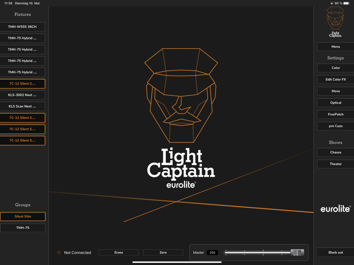
Task: Select TMH-75 Hybrid fixture just below TMH-W555 36CH
Action: [22, 38]
